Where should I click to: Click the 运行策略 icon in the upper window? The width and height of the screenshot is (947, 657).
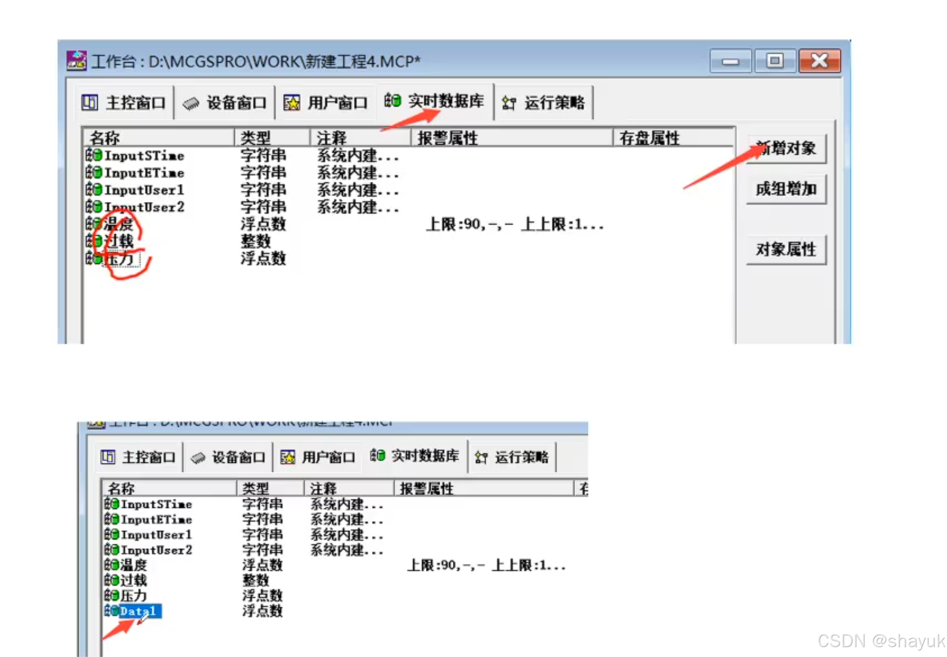tap(509, 103)
